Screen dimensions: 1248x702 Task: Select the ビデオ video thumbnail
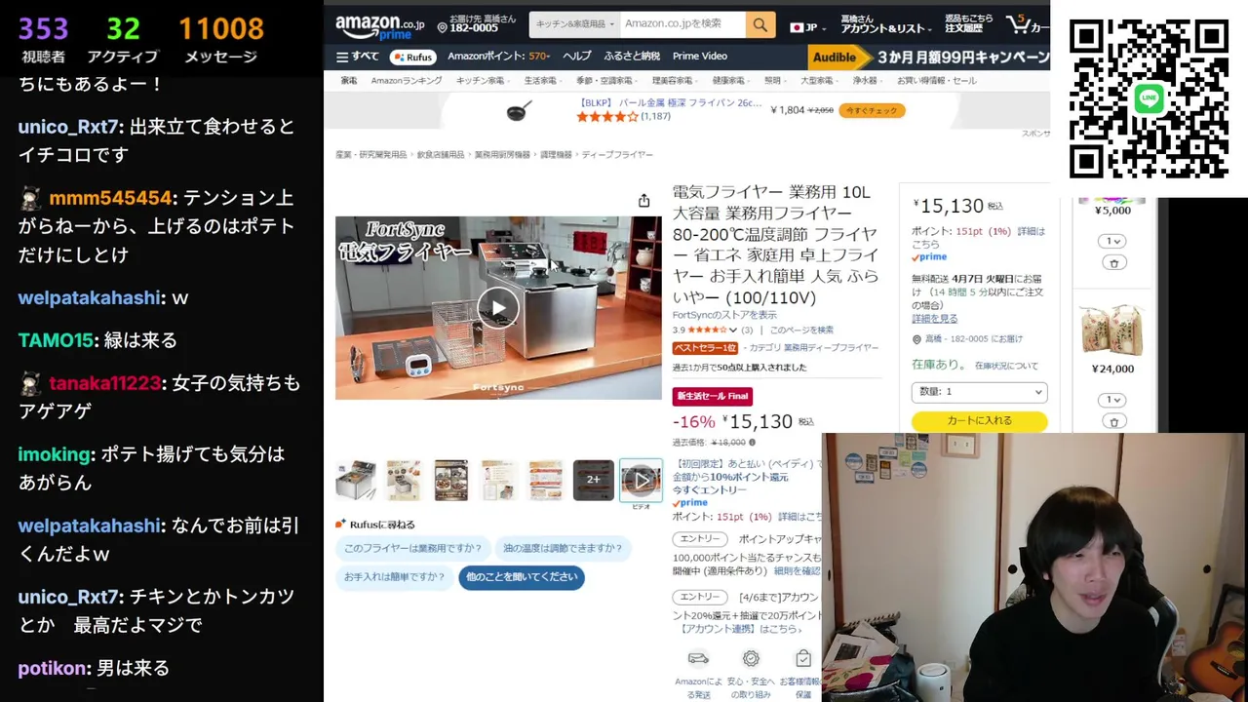pyautogui.click(x=641, y=480)
